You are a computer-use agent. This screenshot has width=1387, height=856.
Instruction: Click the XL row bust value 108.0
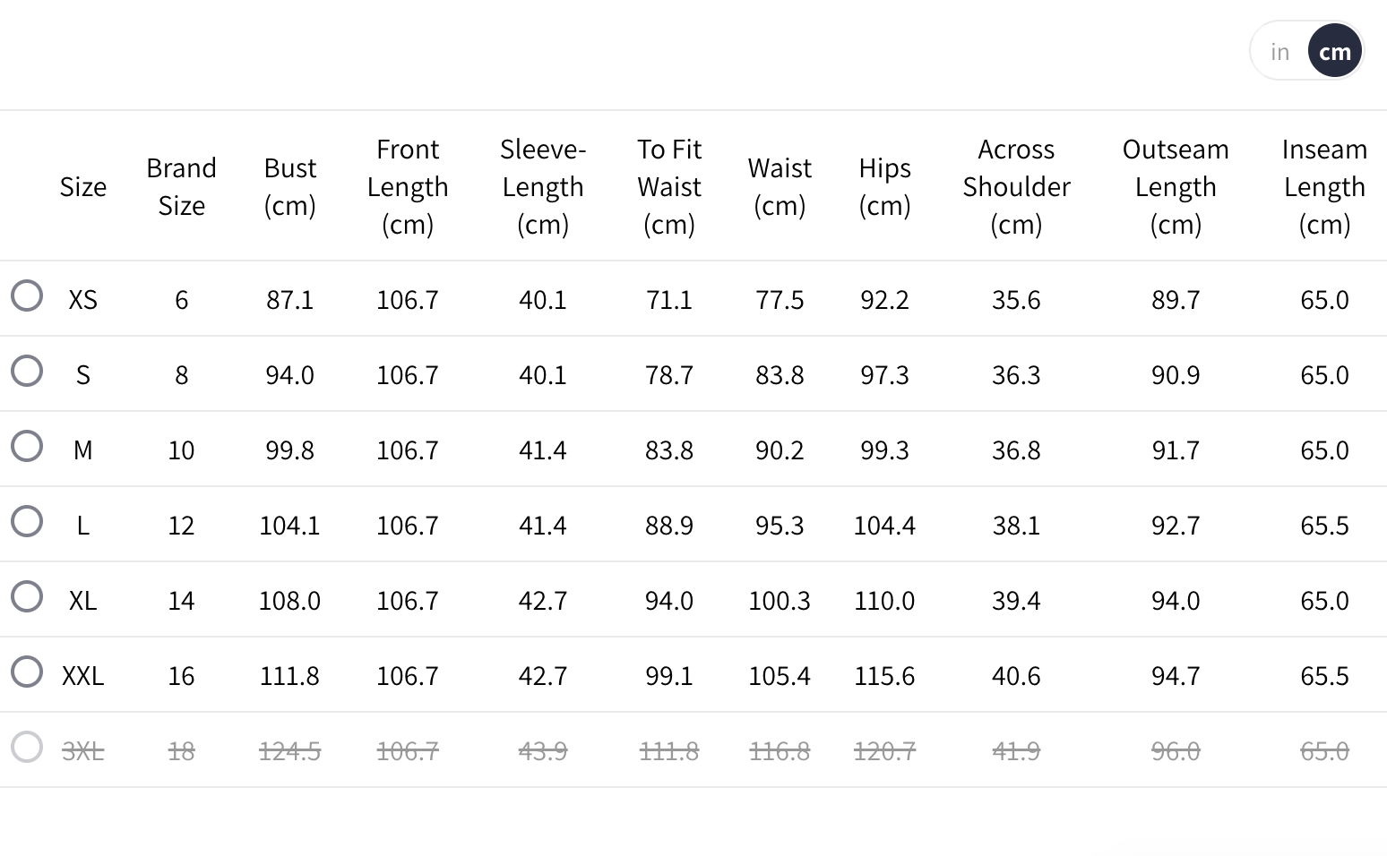(289, 601)
